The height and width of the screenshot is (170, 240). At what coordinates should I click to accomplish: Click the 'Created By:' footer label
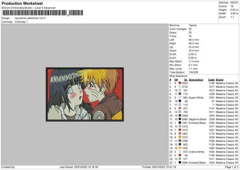pyautogui.click(x=8, y=167)
